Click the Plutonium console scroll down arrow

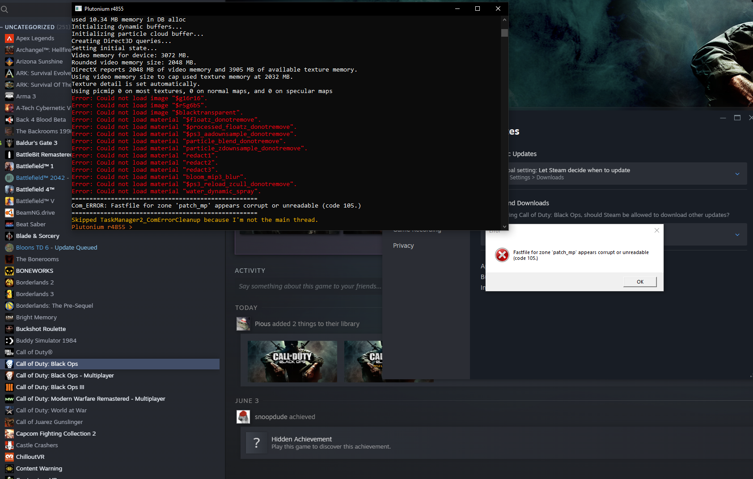tap(504, 226)
